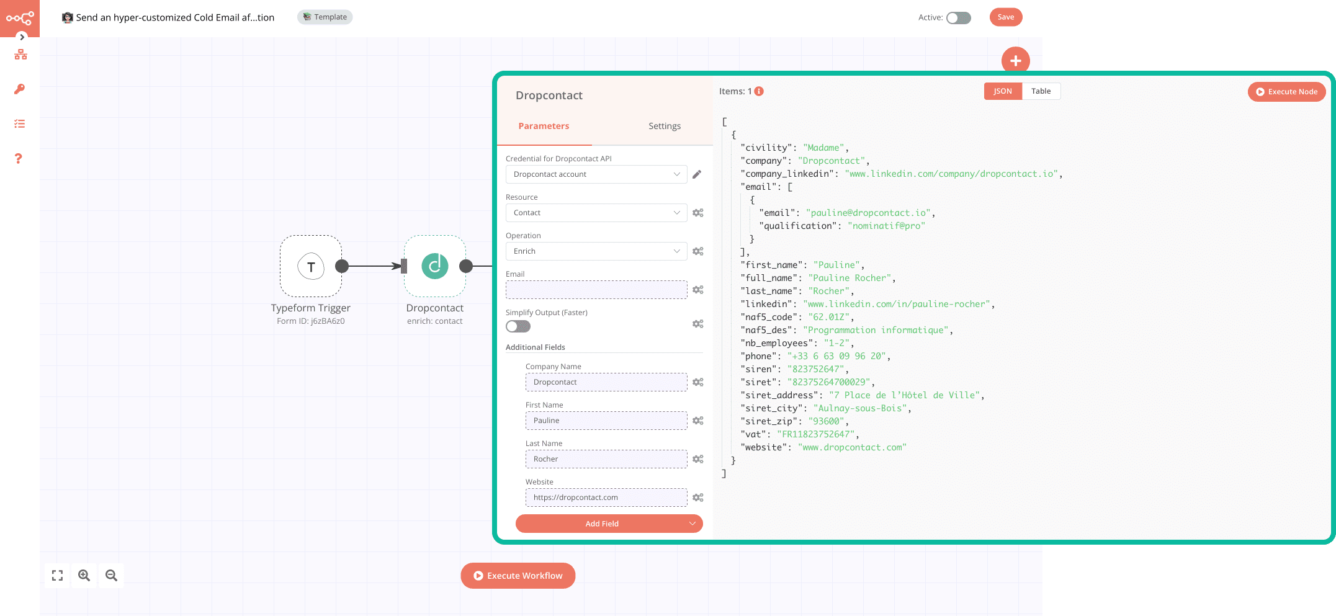The image size is (1336, 616).
Task: Open First Name options gear
Action: pos(697,421)
